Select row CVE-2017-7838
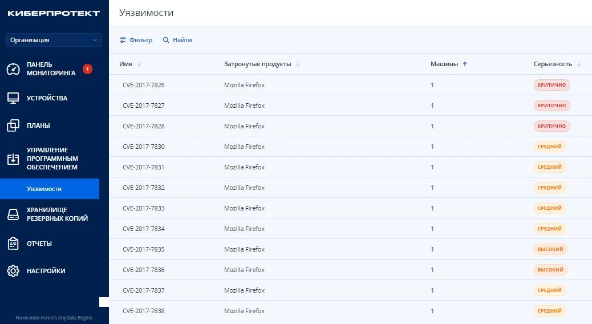Image resolution: width=592 pixels, height=324 pixels. point(350,311)
